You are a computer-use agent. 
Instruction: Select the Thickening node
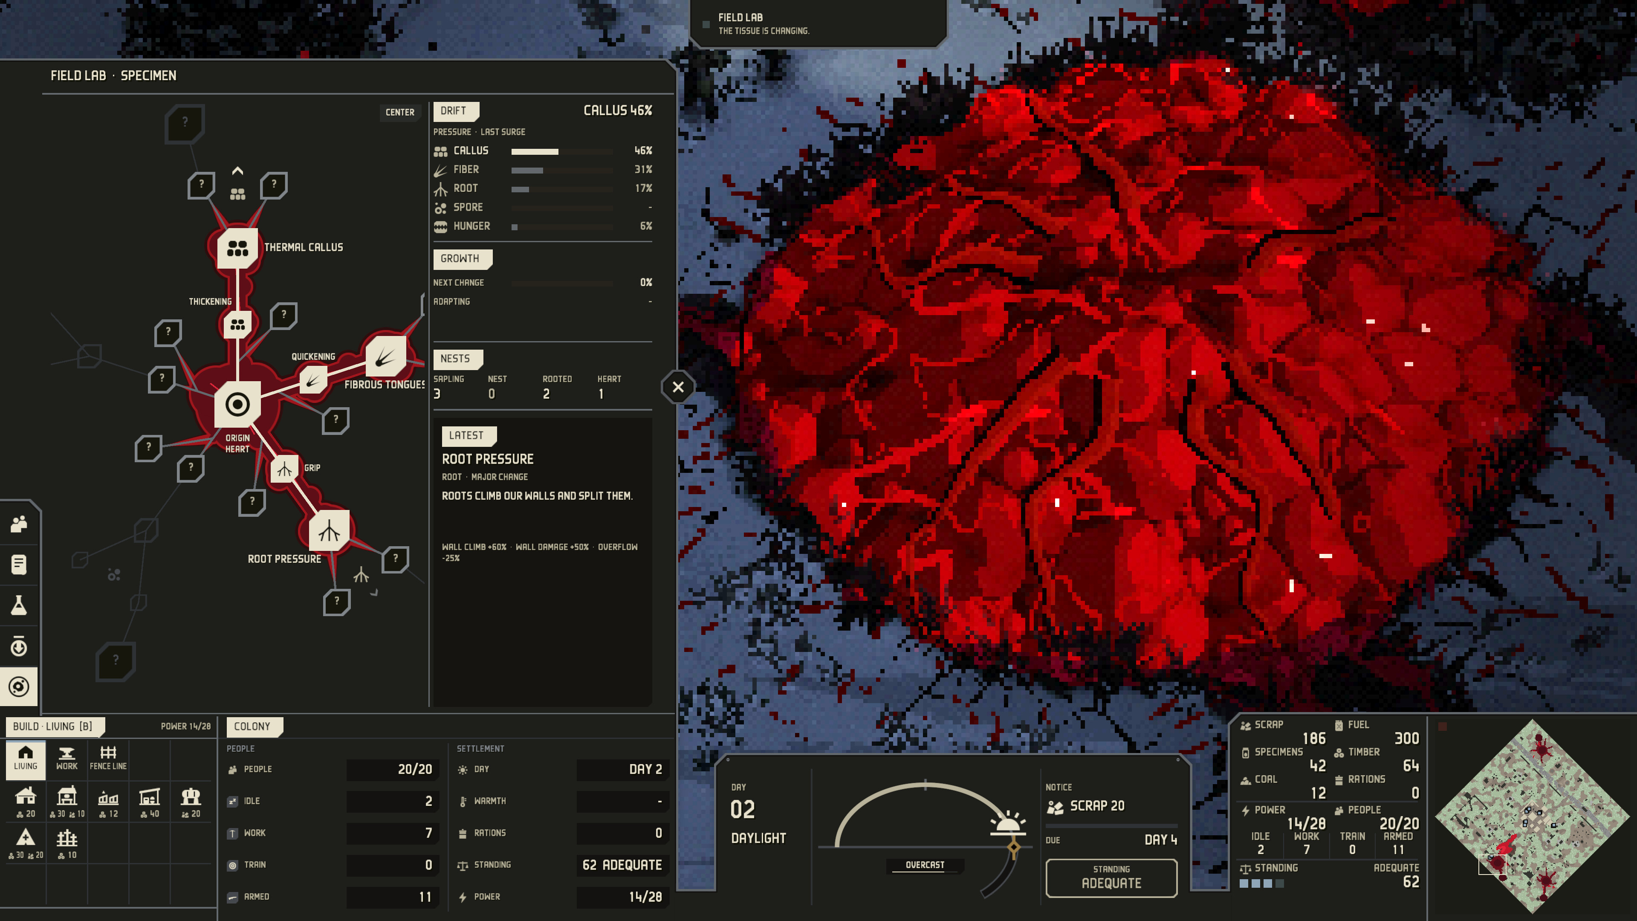pyautogui.click(x=238, y=325)
